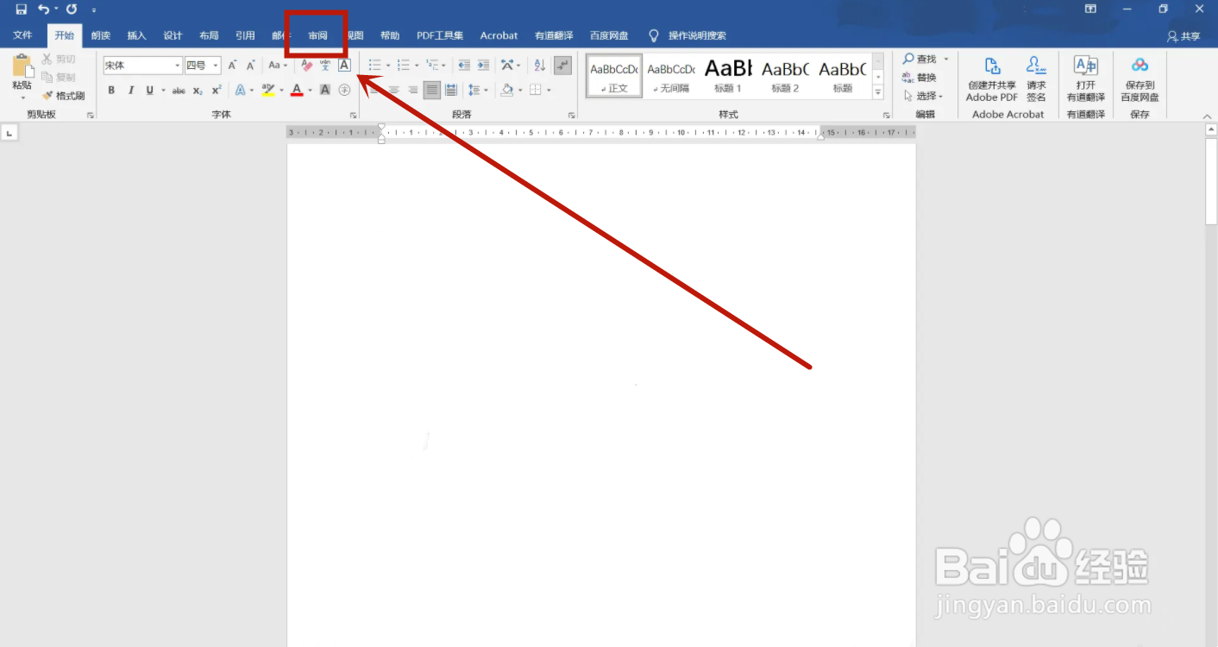Screen dimensions: 1218x647
Task: Toggle italic formatting
Action: tap(131, 91)
